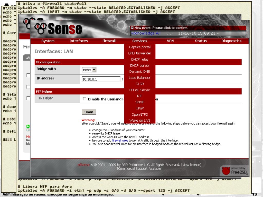This screenshot has width=263, height=197.
Task: Select Load Balancer menu entry
Action: pyautogui.click(x=140, y=78)
